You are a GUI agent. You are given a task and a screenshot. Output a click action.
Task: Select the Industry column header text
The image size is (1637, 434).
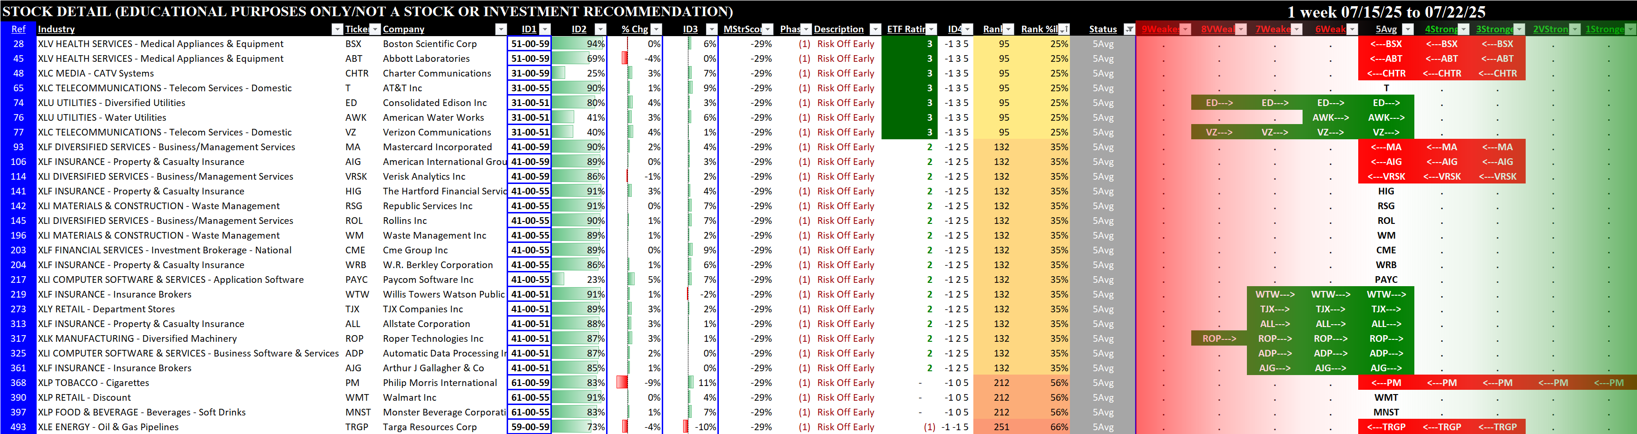(x=56, y=29)
